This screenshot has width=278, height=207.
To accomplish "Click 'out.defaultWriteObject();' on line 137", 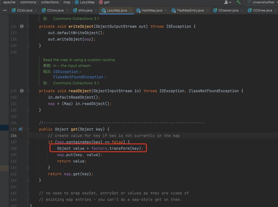I will 76,33.
